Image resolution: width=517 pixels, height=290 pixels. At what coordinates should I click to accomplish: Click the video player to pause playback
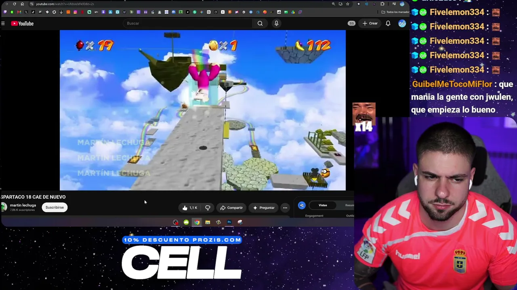(203, 110)
